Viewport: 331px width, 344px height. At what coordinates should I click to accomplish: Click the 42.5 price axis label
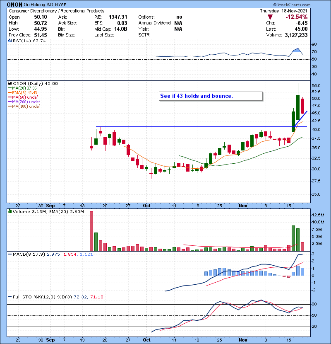(x=316, y=121)
